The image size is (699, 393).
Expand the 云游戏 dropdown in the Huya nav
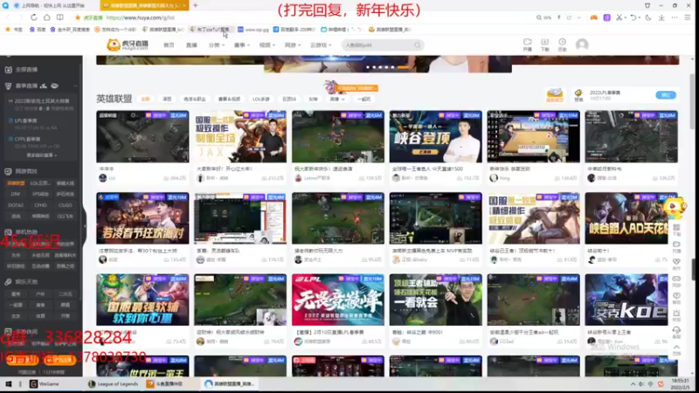tap(321, 45)
